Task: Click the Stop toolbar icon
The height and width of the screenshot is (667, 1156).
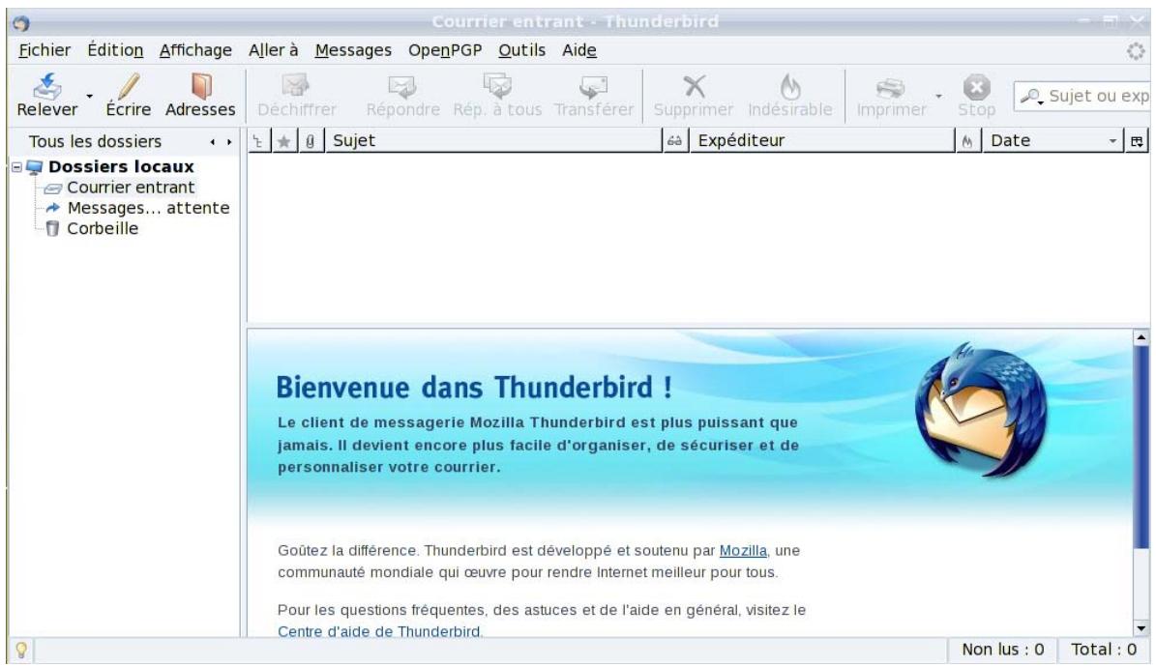Action: [x=976, y=86]
